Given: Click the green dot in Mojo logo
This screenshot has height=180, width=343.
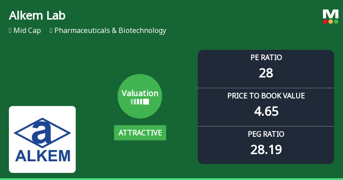Looking at the screenshot, I should pyautogui.click(x=336, y=21).
